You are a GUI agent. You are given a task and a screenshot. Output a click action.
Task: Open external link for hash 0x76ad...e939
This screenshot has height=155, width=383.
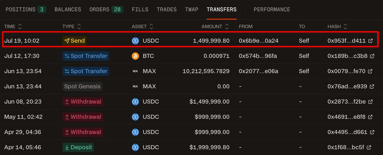372,86
